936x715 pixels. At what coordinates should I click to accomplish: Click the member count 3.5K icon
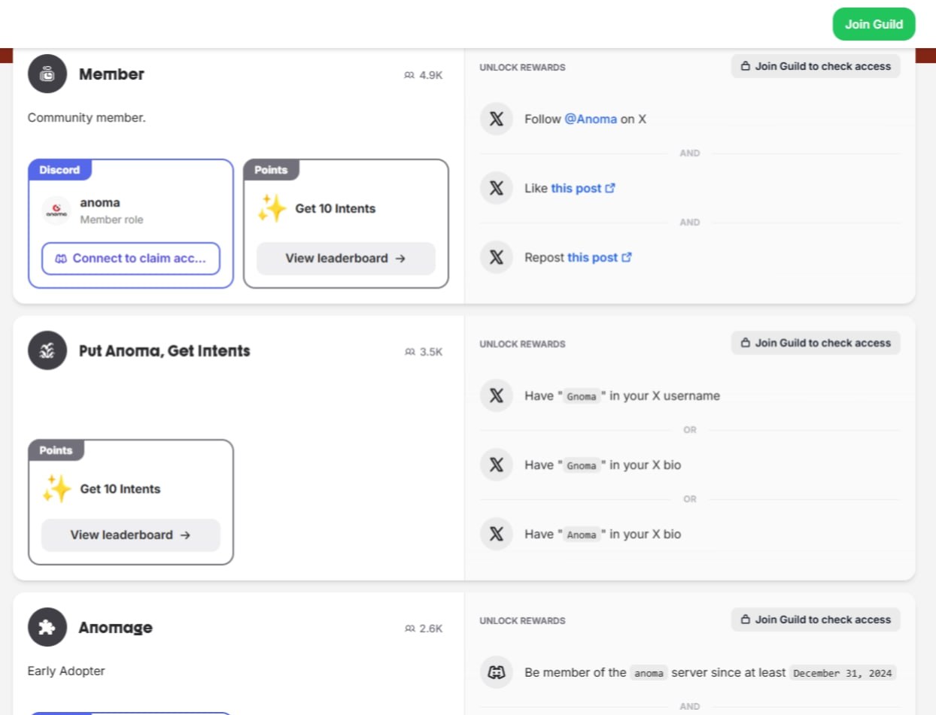[x=409, y=352]
